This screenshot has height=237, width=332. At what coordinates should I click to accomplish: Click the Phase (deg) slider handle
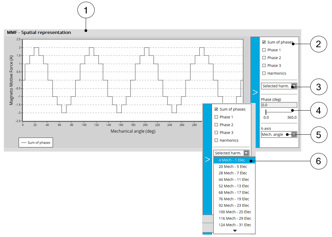pos(266,112)
